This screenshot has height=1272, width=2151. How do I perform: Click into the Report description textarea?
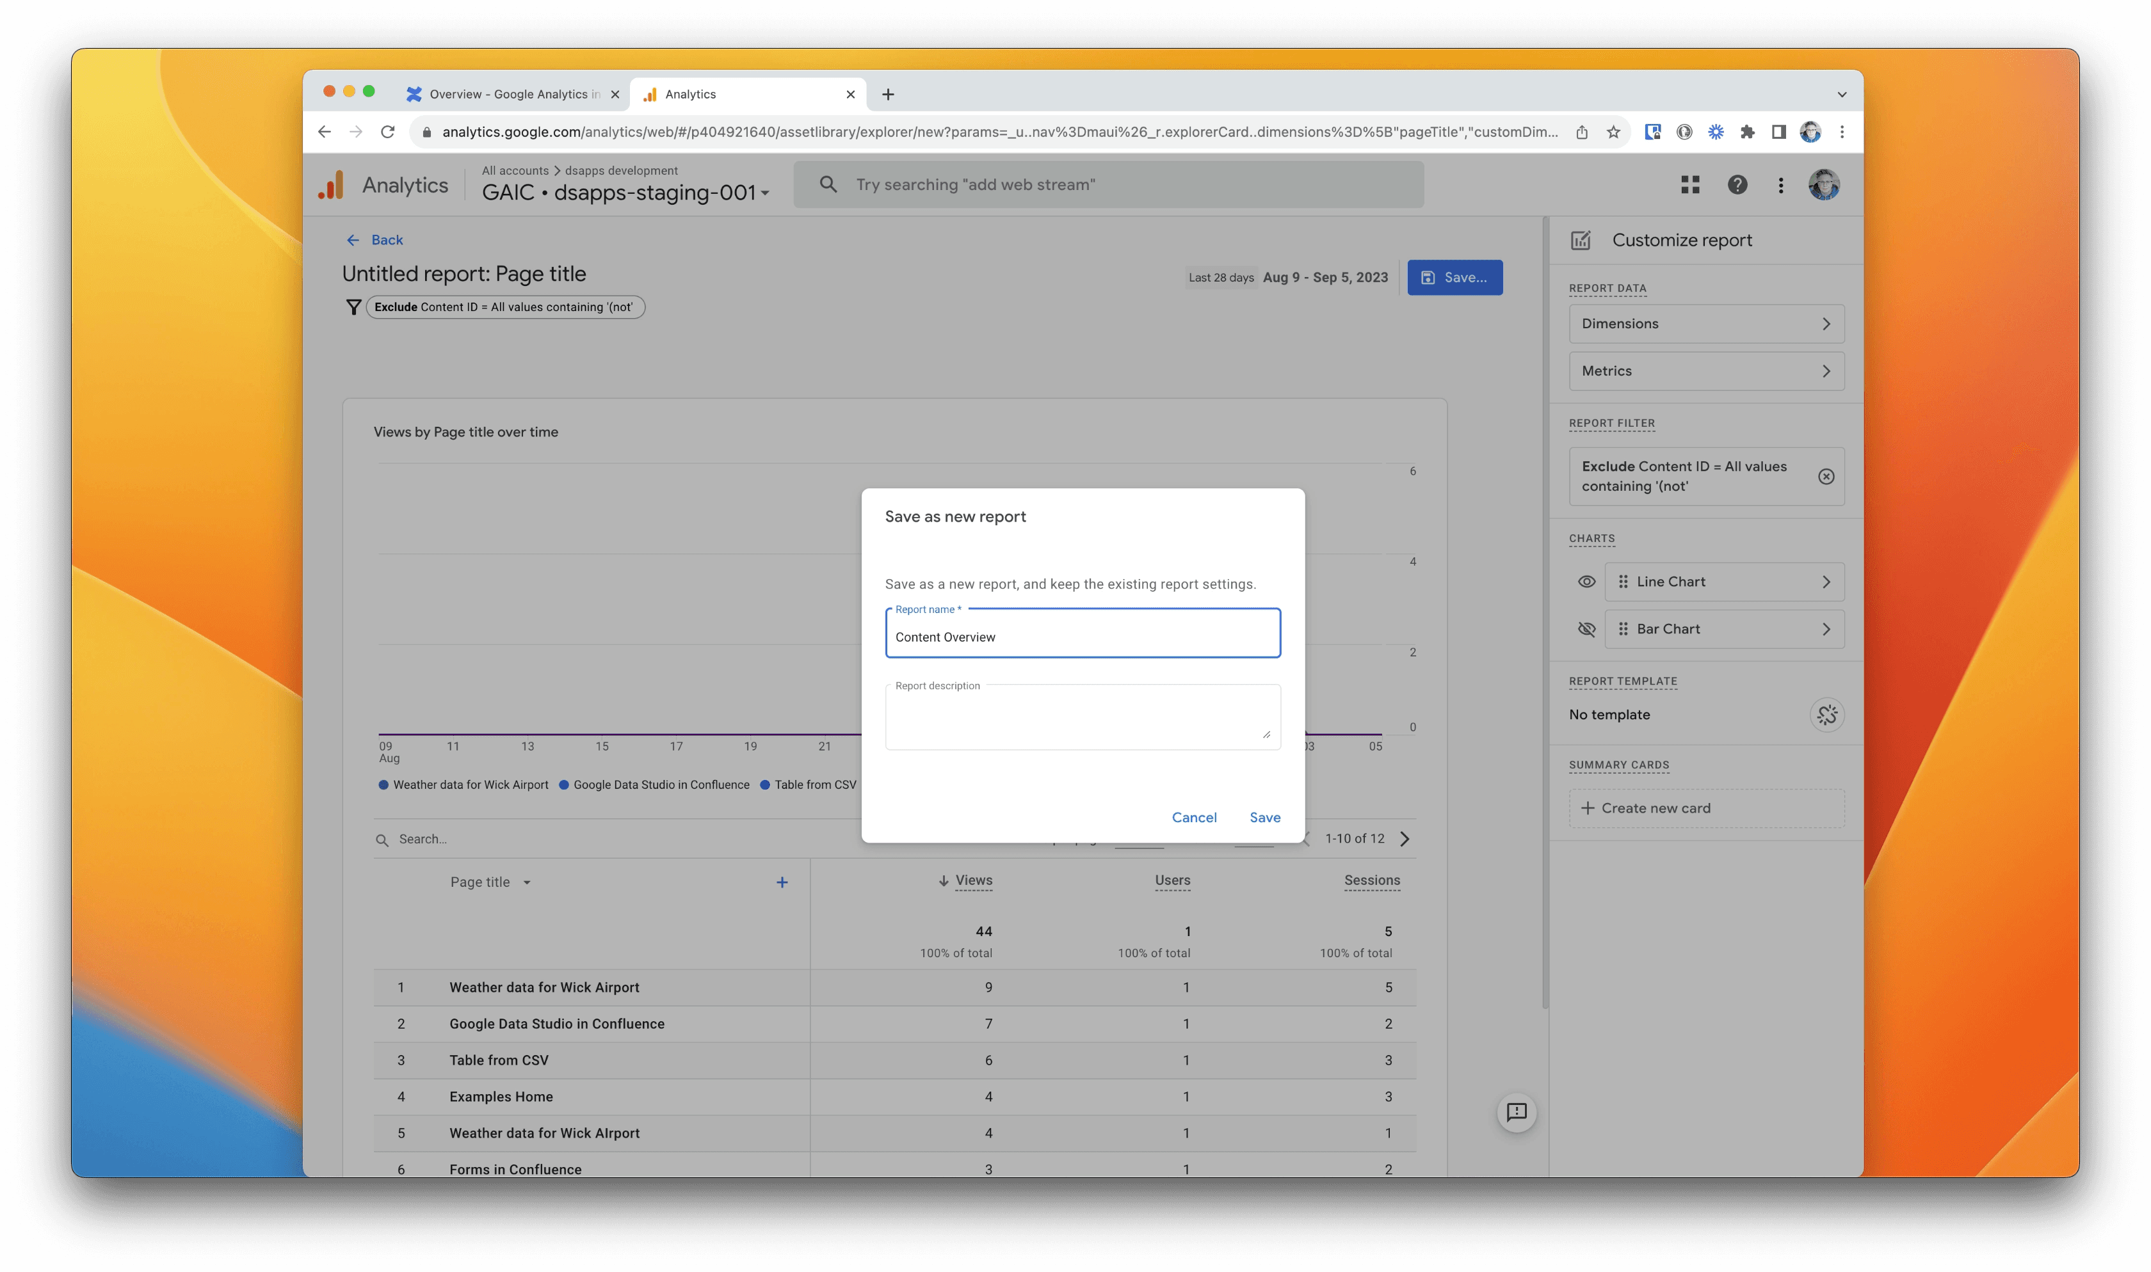[1083, 717]
